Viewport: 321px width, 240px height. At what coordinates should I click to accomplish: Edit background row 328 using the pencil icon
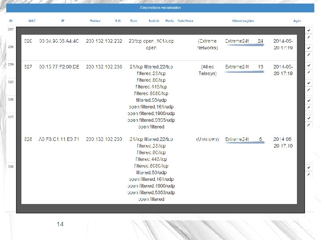(309, 175)
